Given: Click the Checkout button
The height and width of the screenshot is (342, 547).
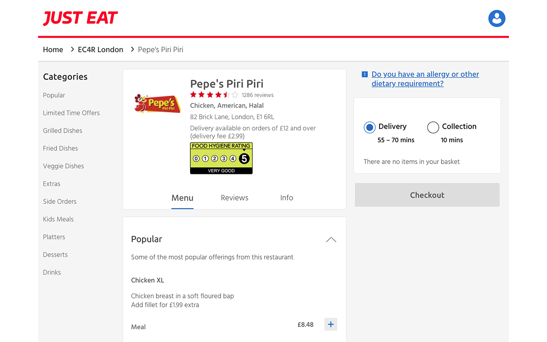Looking at the screenshot, I should pos(427,195).
